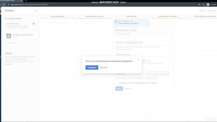Bookmark the page with the star icon
This screenshot has width=217, height=122.
(x=203, y=4)
